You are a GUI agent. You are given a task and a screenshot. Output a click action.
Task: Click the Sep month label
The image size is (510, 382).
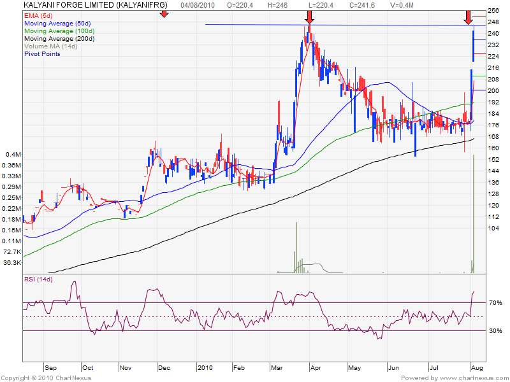(x=50, y=368)
